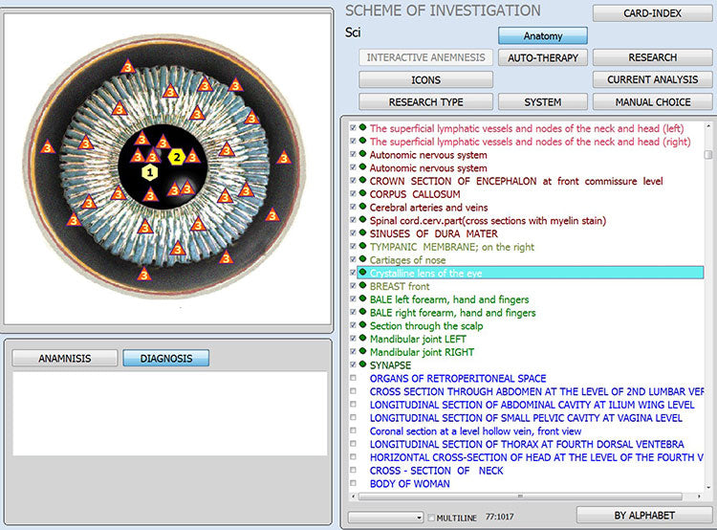Click the AUTO-THERAPY button
The image size is (717, 530).
coord(543,57)
